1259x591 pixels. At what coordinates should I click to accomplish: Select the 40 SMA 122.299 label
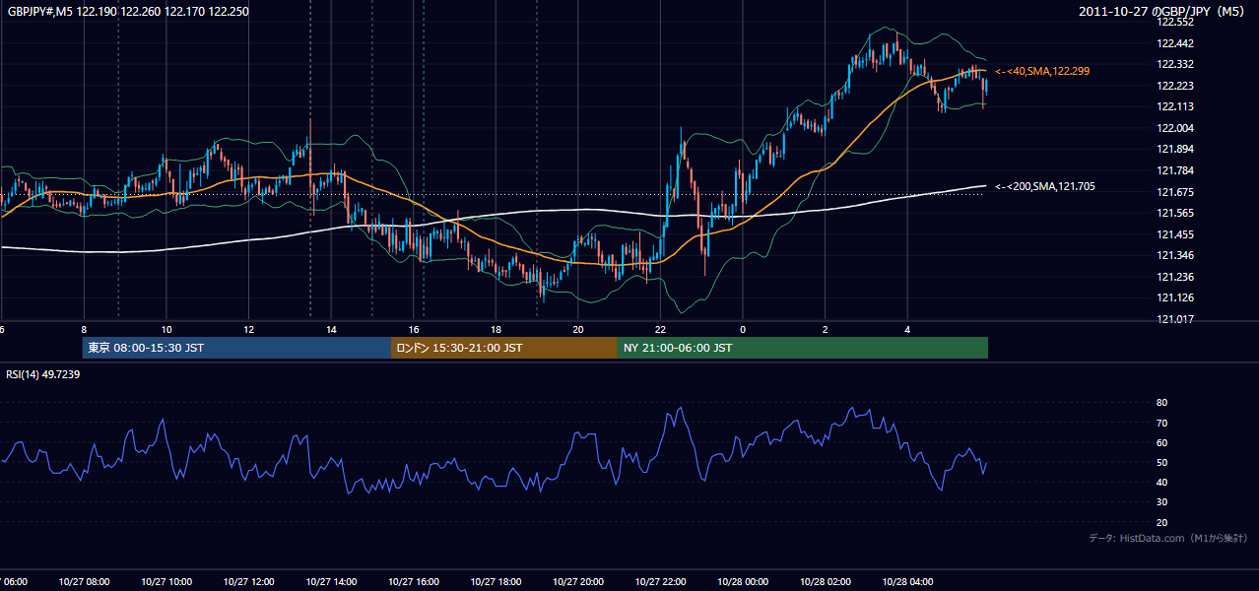[1042, 72]
